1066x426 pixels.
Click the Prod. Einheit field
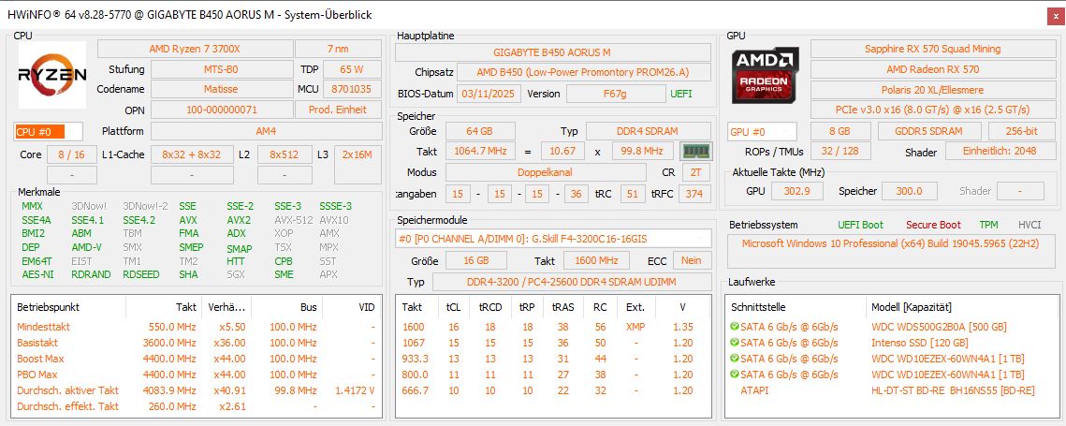click(338, 110)
